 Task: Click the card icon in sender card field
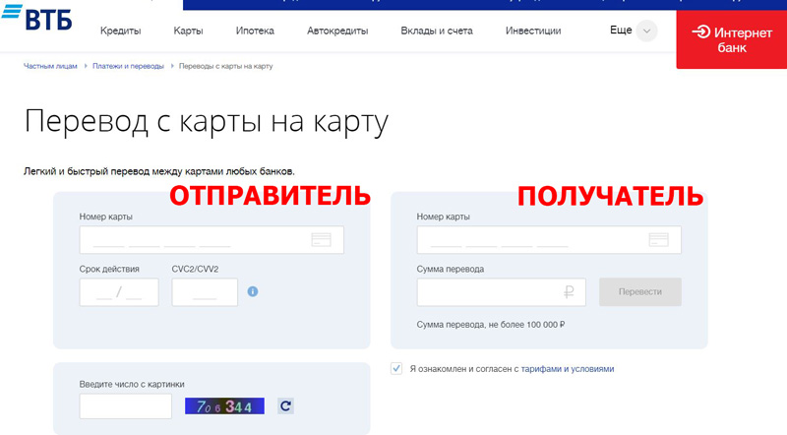[x=322, y=239]
